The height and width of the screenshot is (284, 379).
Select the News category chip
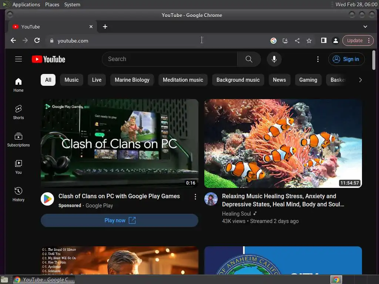coord(279,80)
